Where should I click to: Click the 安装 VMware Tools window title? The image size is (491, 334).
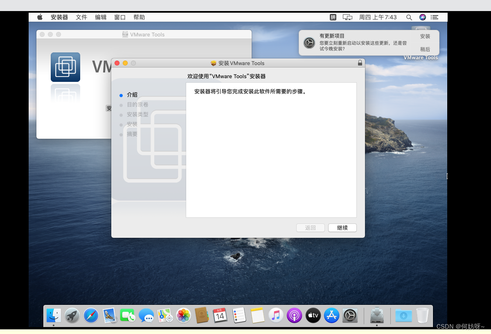[241, 63]
